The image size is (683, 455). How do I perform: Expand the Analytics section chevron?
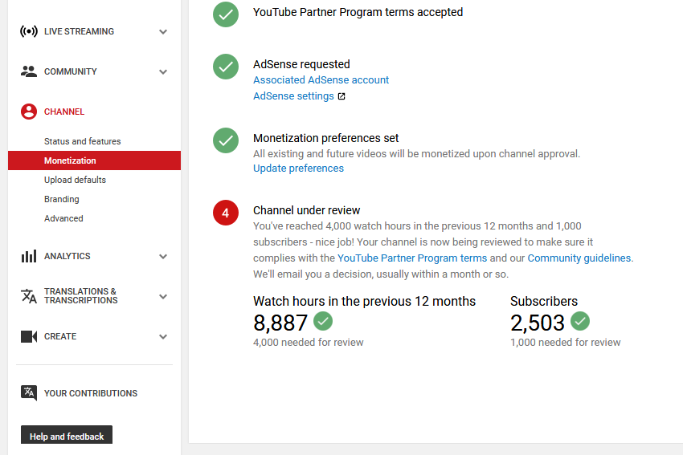163,257
